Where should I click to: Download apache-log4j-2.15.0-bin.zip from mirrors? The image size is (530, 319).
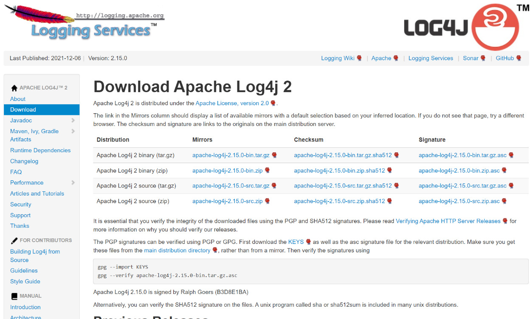228,171
